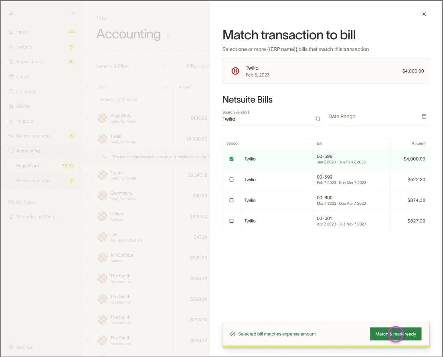Viewport: 443px width, 357px height.
Task: Open Referrals and Perks in the sidebar
Action: point(42,217)
